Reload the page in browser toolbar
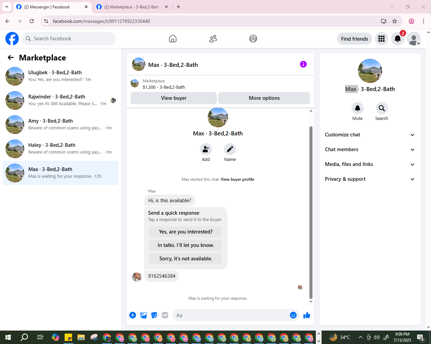Screen dimensions: 431x344 pyautogui.click(x=32, y=21)
